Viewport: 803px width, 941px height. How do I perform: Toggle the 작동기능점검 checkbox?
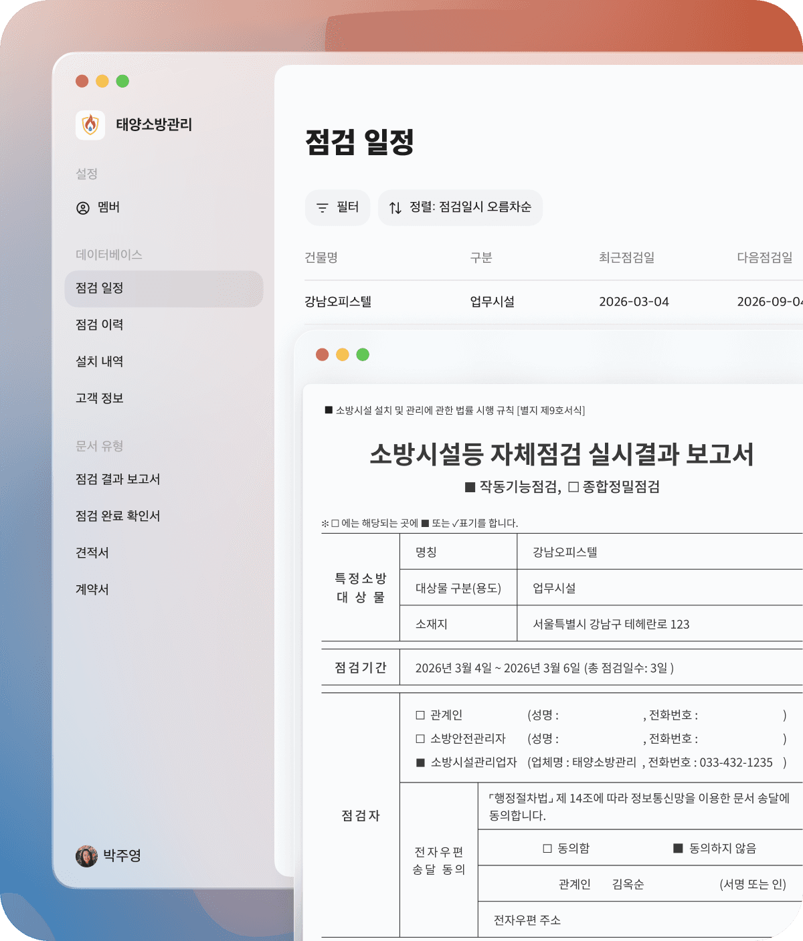(470, 487)
